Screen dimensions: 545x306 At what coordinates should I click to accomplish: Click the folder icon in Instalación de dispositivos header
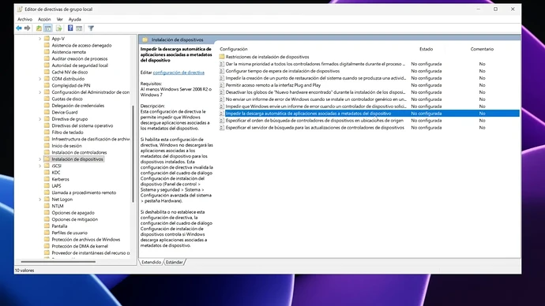click(145, 39)
